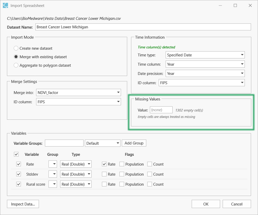Enable Population flag for Stddev variable
The height and width of the screenshot is (215, 258).
(122, 174)
